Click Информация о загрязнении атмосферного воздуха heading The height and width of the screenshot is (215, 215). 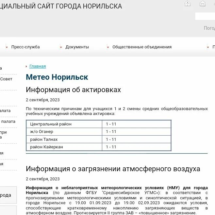(x=113, y=169)
